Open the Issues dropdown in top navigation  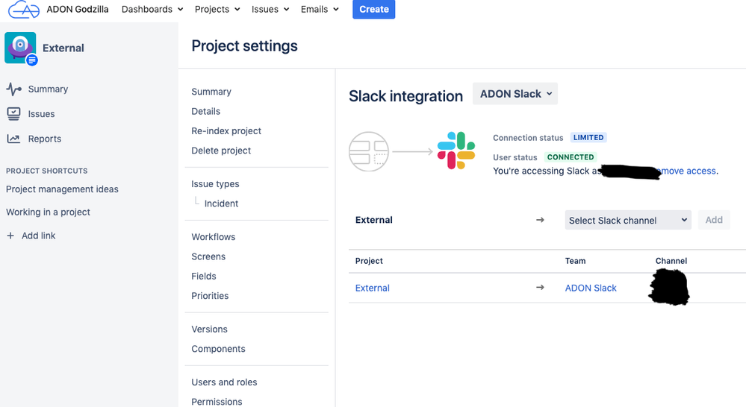pos(270,9)
